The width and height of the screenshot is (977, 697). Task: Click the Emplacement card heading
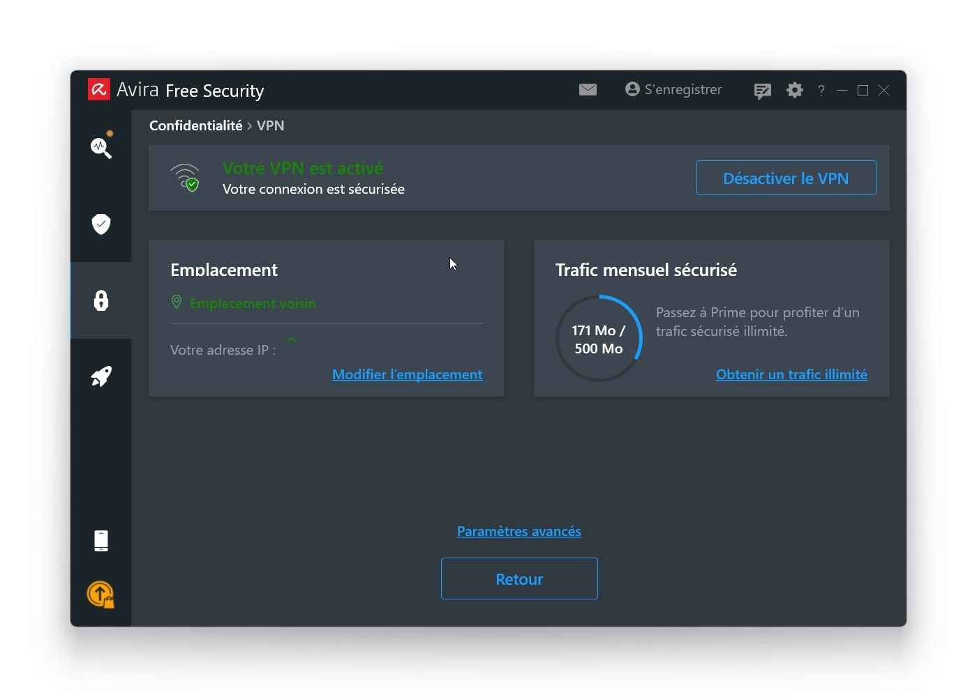224,270
